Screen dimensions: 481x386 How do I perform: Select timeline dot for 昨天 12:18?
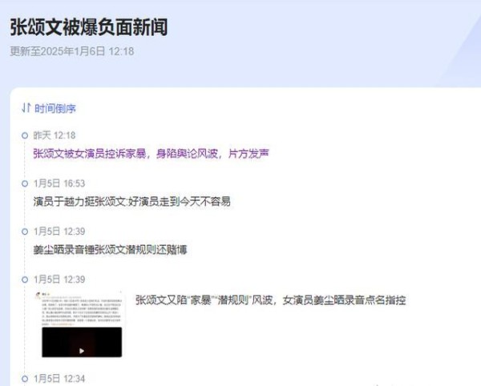(25, 135)
